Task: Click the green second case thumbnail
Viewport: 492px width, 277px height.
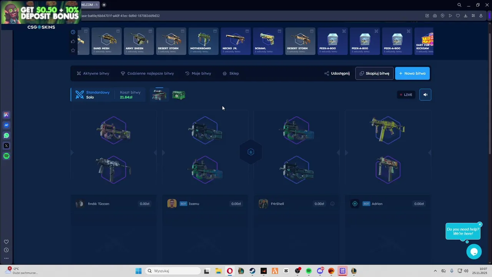Action: [179, 95]
